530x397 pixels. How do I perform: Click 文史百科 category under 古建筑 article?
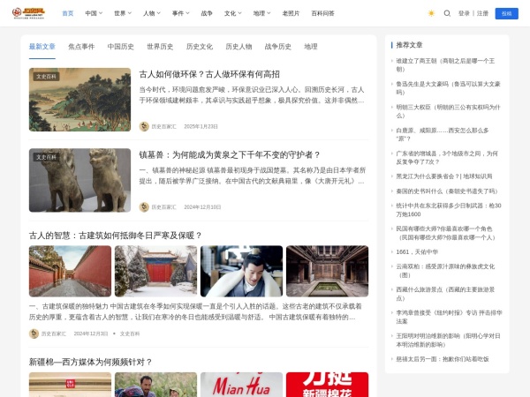click(x=130, y=333)
